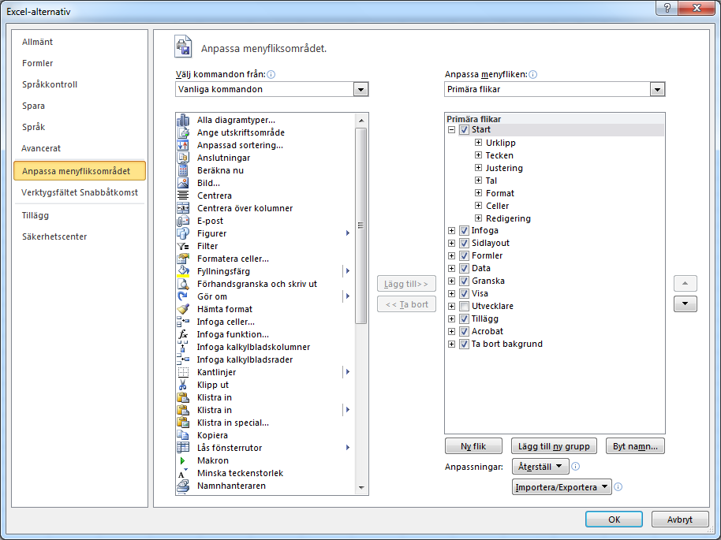
Task: Click the Ny flik button
Action: tap(473, 446)
